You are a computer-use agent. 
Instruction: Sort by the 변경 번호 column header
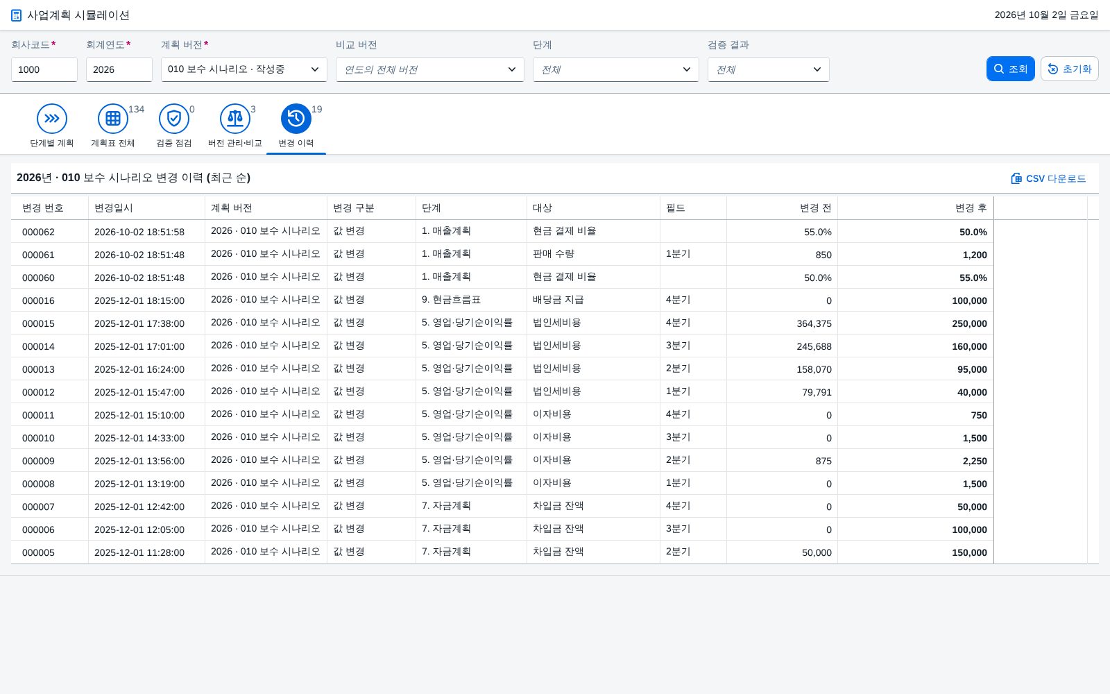50,208
